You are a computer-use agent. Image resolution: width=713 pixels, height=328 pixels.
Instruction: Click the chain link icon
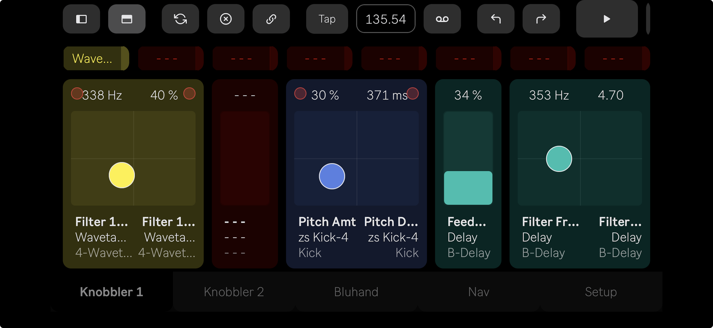click(x=271, y=19)
